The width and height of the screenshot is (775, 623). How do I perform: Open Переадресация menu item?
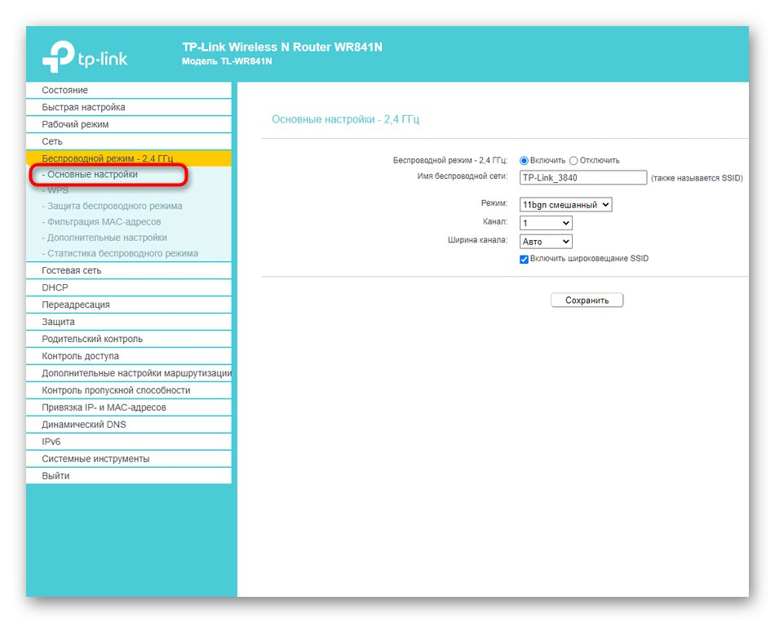129,305
